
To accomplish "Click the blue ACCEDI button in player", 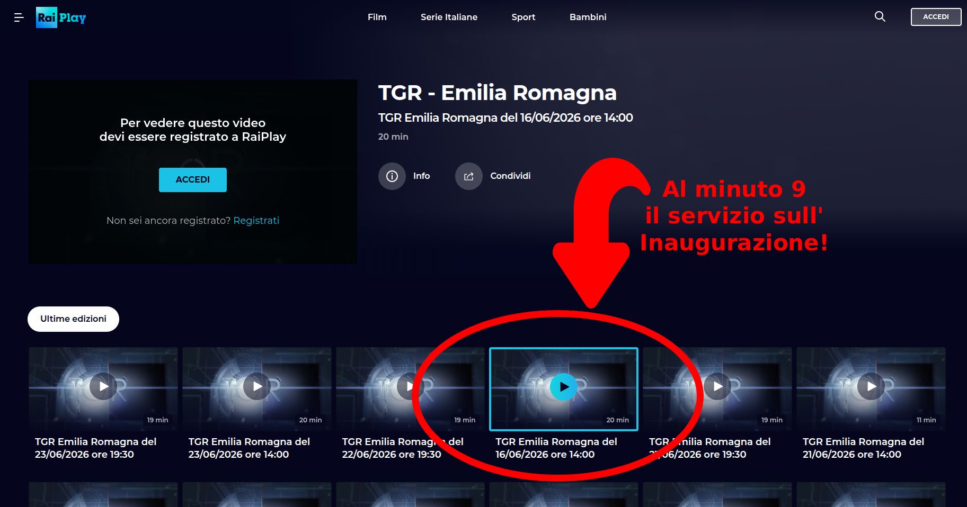I will point(193,180).
